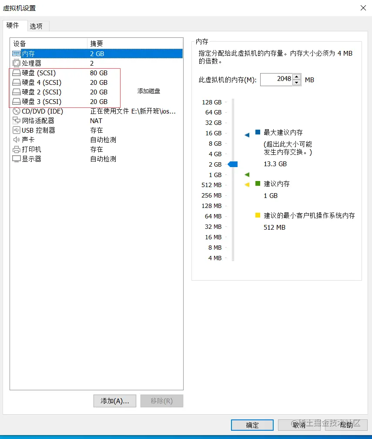
Task: Select the 处理器 (Processor) device icon
Action: coord(16,63)
